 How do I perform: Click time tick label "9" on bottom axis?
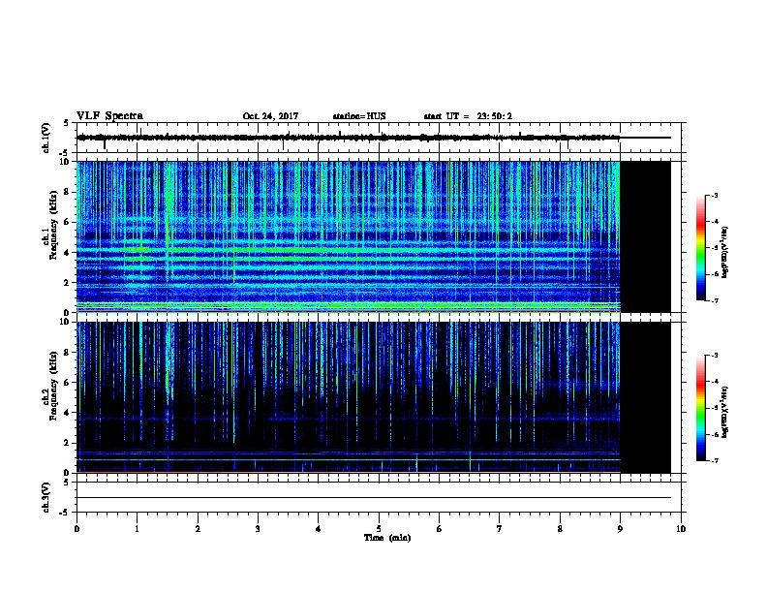(x=620, y=529)
